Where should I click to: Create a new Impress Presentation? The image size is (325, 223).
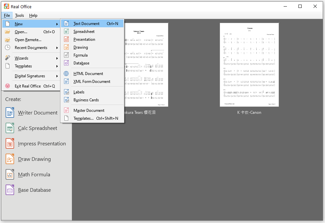[x=42, y=144]
